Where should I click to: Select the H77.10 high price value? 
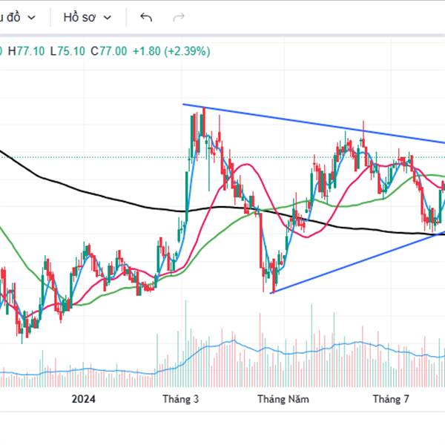point(27,51)
